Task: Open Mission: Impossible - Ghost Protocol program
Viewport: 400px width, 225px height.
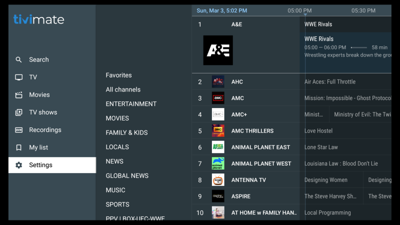Action: coord(347,98)
